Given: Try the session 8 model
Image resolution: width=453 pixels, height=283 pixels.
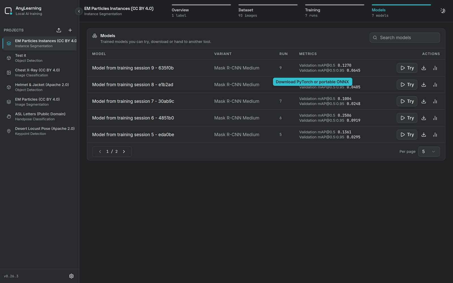Looking at the screenshot, I should point(407,85).
